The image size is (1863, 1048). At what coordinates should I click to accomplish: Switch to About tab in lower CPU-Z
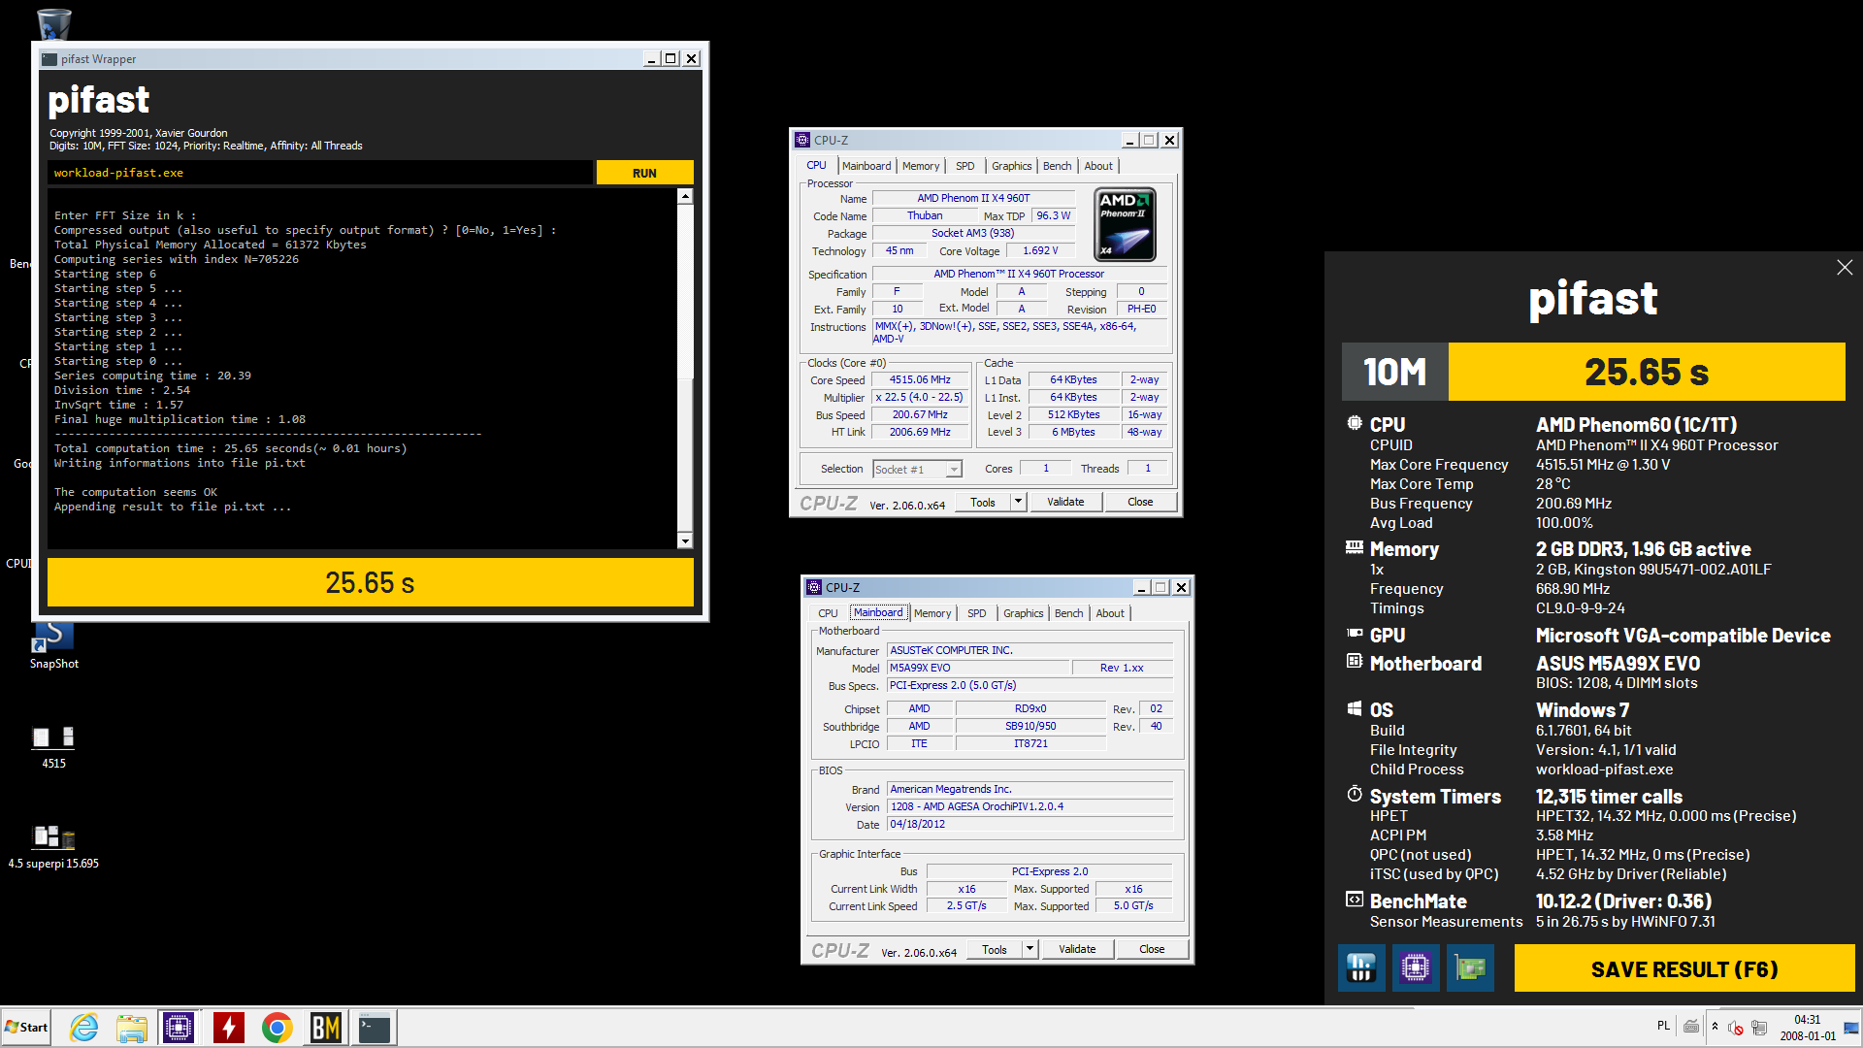point(1110,613)
